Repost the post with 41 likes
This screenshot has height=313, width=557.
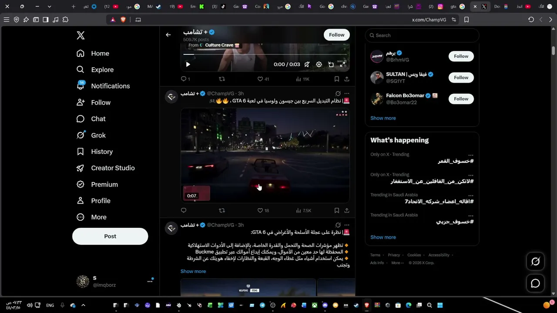click(x=222, y=79)
